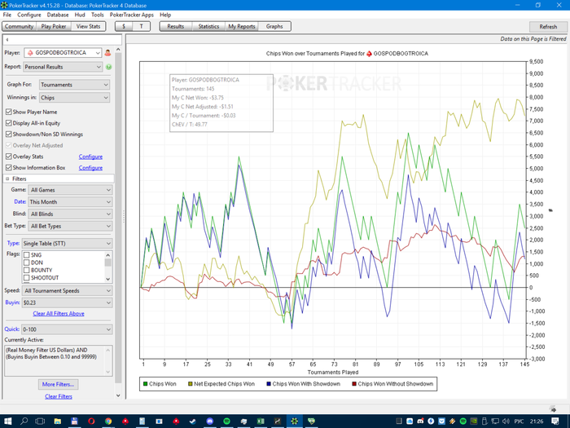This screenshot has width=570, height=428.
Task: Open the calculator app in the taskbar
Action: (x=142, y=421)
